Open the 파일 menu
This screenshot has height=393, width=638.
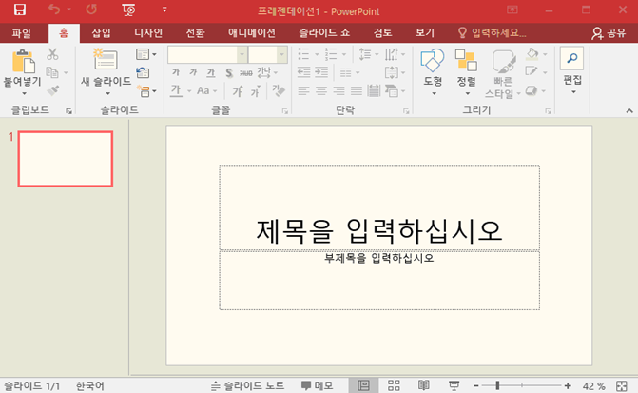[22, 33]
